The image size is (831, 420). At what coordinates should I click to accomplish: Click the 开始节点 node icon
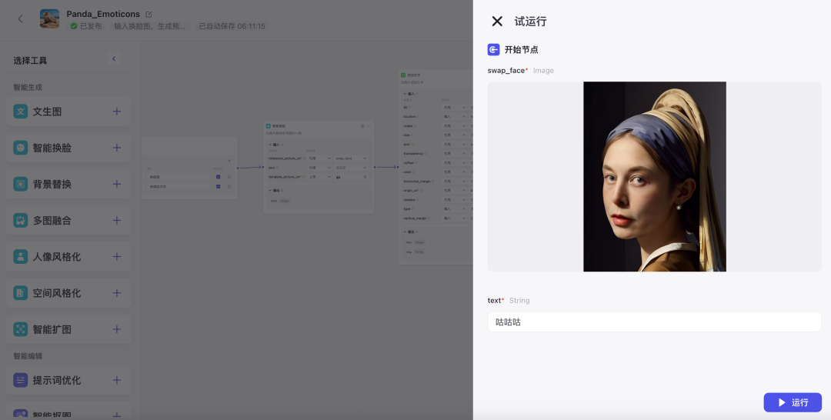tap(493, 49)
